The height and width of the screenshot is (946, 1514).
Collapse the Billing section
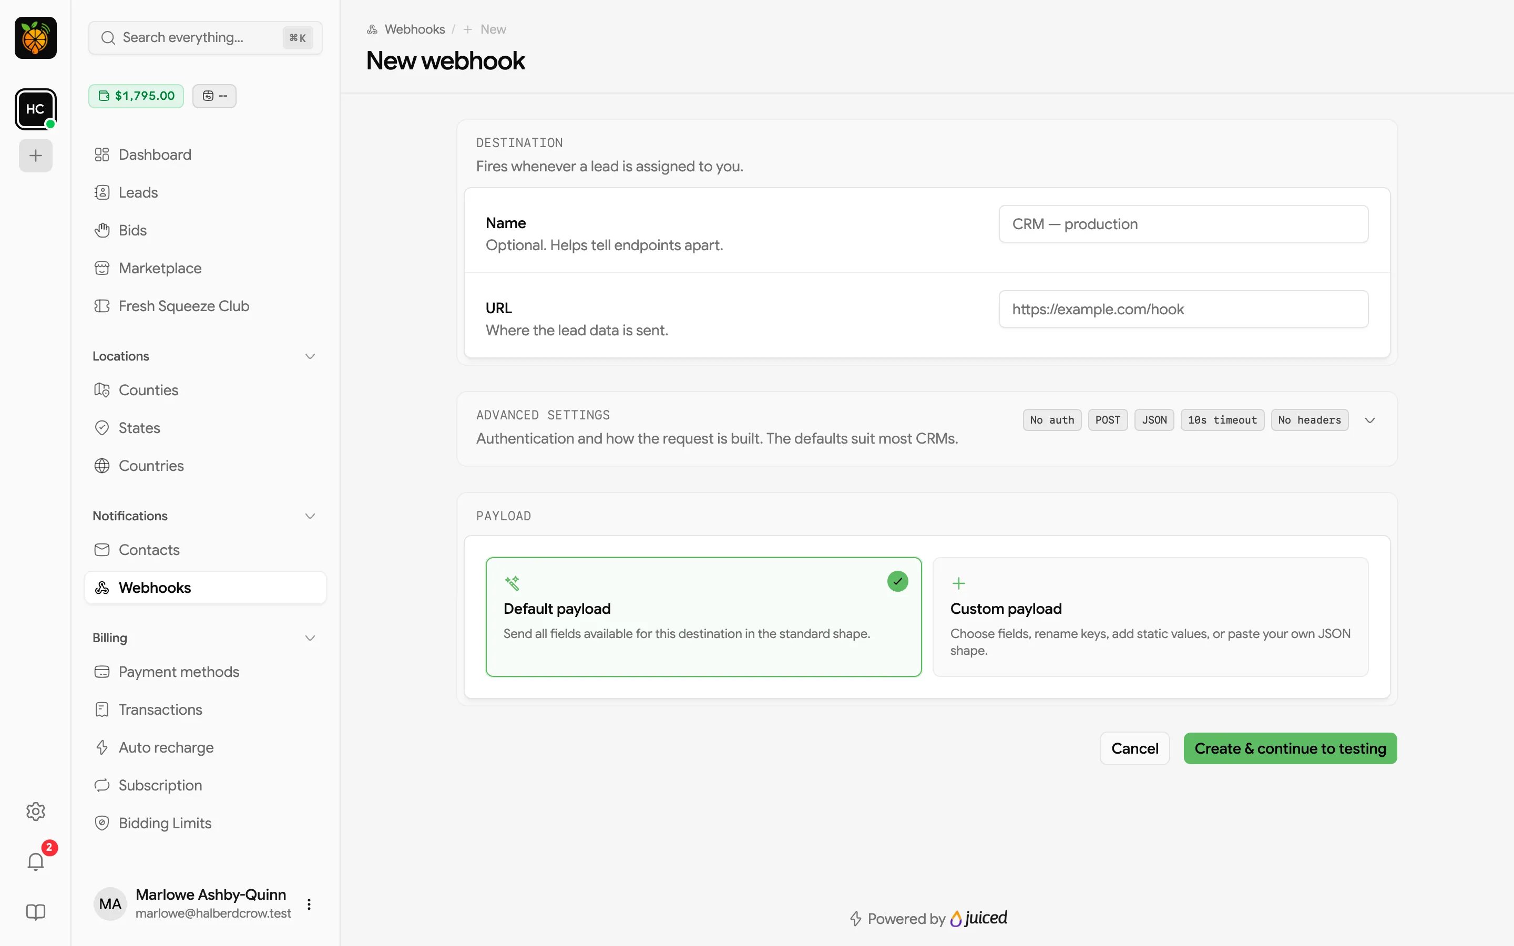point(205,637)
